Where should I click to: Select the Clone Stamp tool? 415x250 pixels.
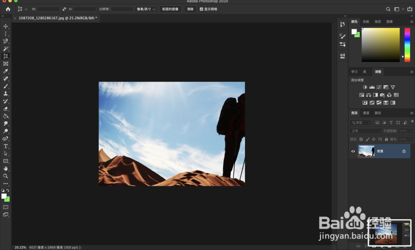click(5, 94)
